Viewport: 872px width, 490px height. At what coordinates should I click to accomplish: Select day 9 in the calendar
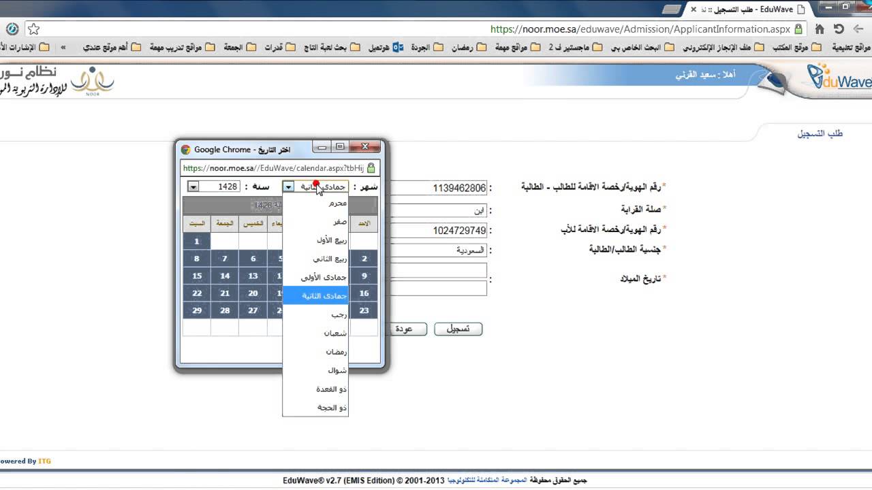click(364, 276)
